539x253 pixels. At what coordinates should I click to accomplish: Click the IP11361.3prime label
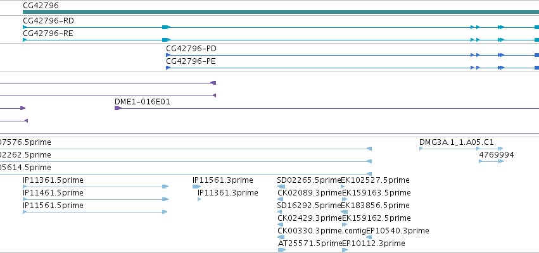[228, 193]
